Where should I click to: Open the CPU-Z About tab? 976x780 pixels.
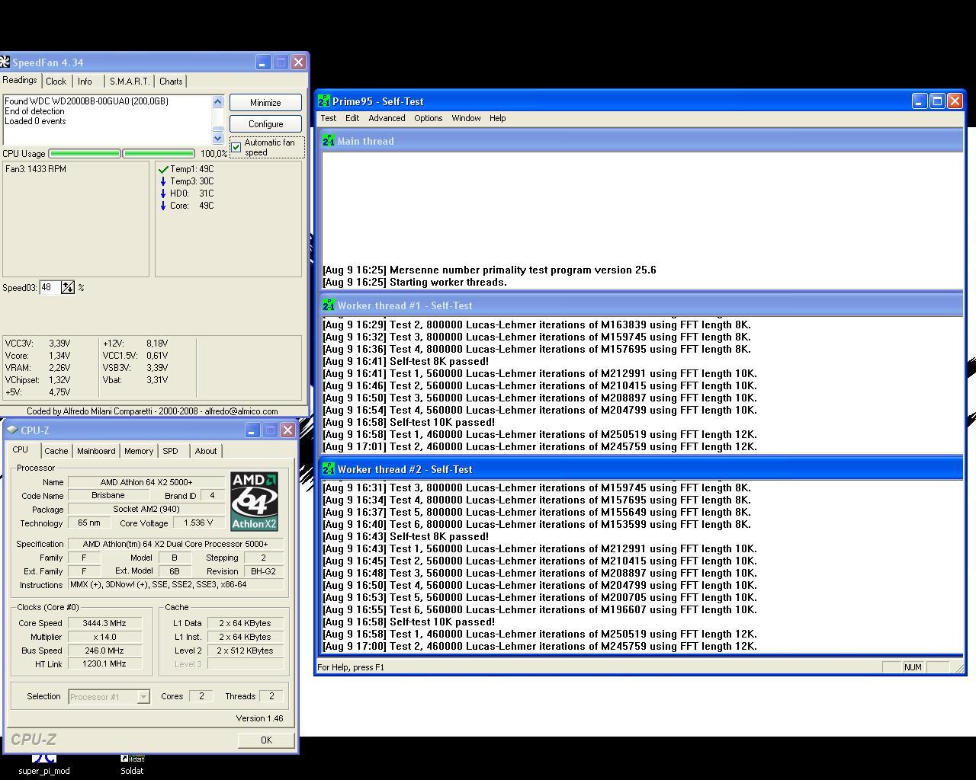pos(206,451)
